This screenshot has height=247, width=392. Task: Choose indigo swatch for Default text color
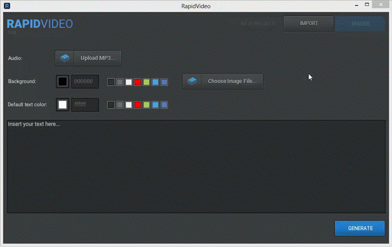click(164, 105)
